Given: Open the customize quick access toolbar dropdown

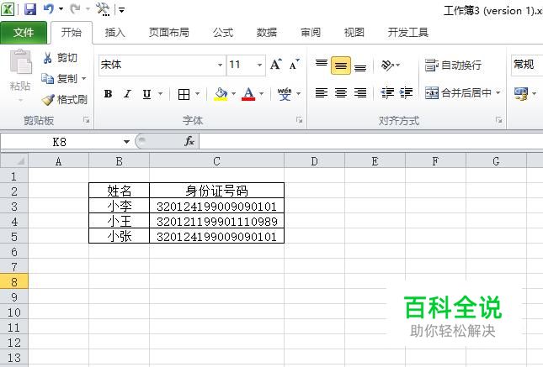Looking at the screenshot, I should coord(121,10).
